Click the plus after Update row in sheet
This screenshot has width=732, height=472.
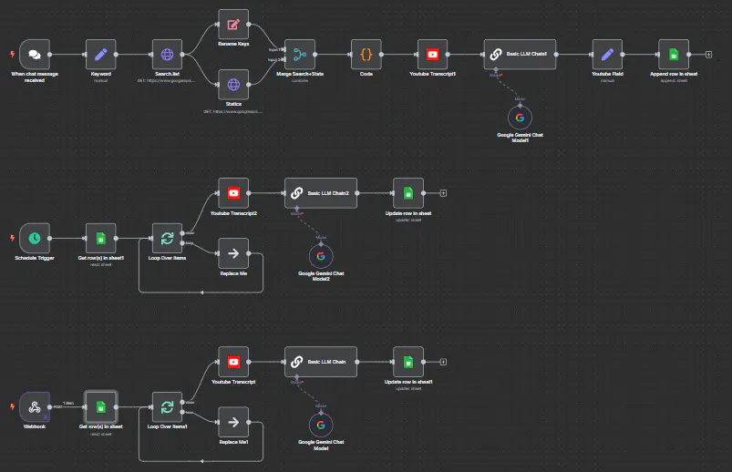(x=444, y=193)
